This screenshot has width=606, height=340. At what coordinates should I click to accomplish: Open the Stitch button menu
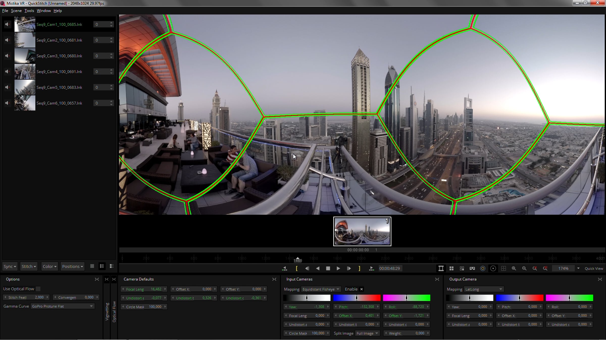click(x=29, y=266)
